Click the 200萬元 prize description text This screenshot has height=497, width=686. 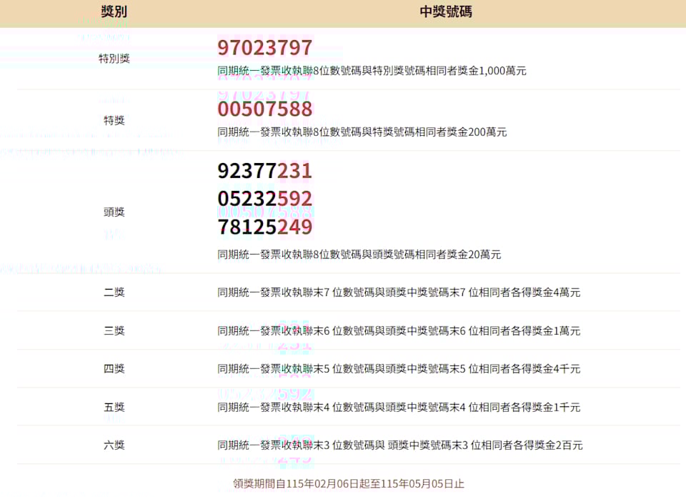coord(362,132)
